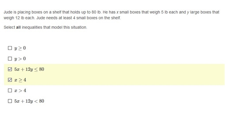The image size is (233, 135).
Task: Click the y ≥ 0 inequality label
Action: 20,48
